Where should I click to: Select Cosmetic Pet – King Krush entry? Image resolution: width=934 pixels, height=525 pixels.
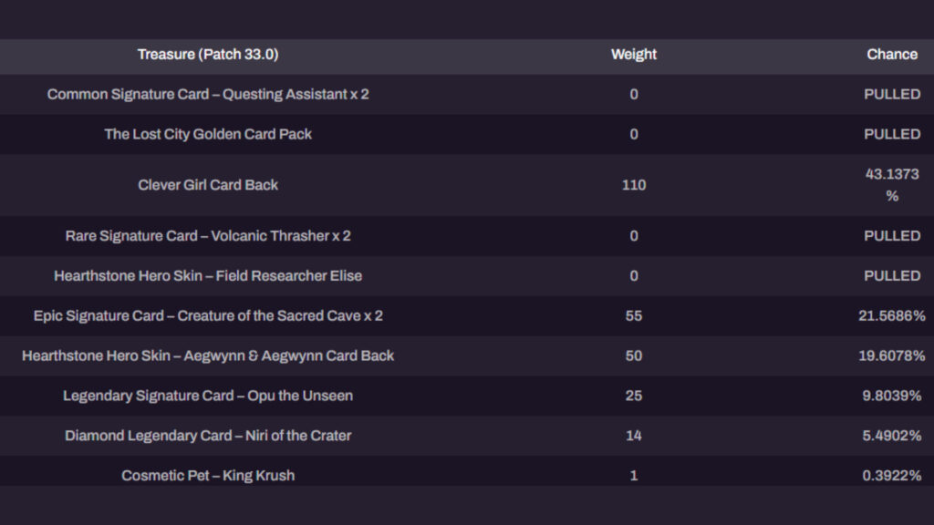coord(208,475)
